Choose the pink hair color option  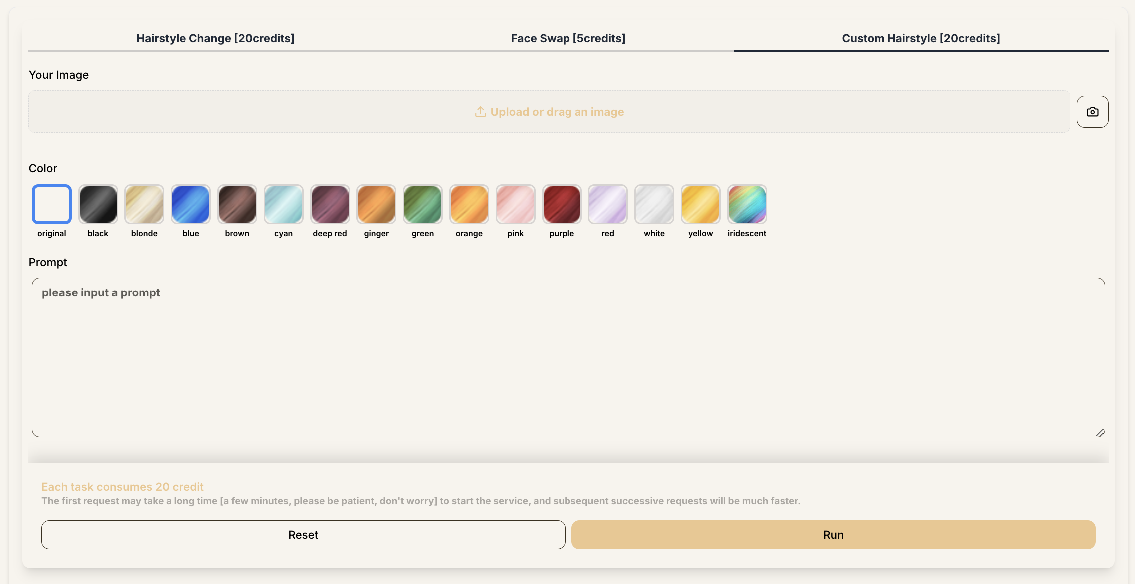pos(515,204)
